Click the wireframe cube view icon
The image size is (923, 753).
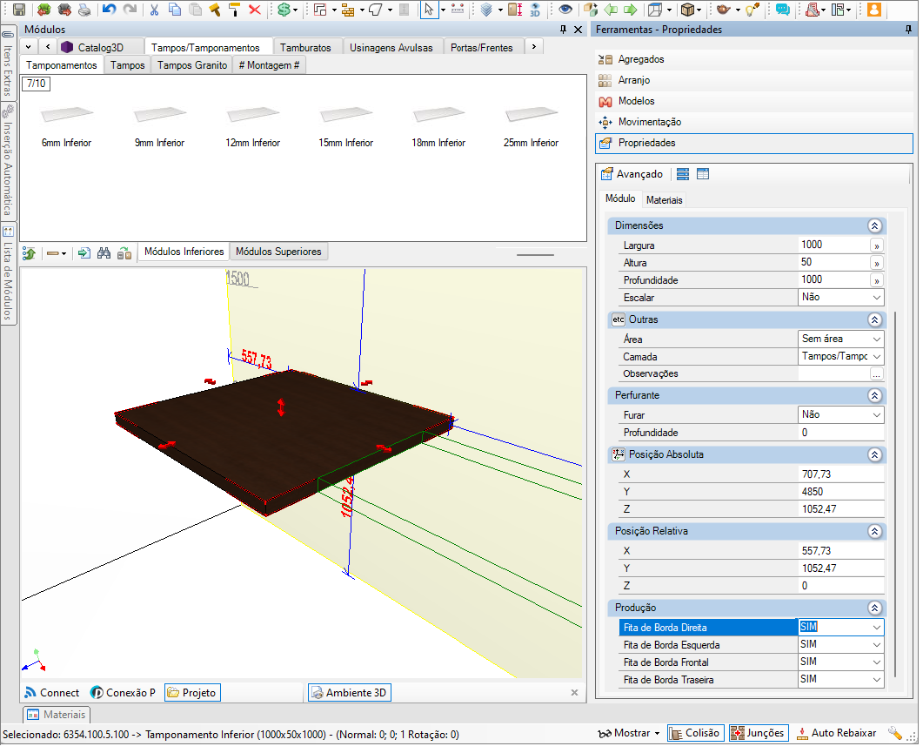click(x=654, y=10)
